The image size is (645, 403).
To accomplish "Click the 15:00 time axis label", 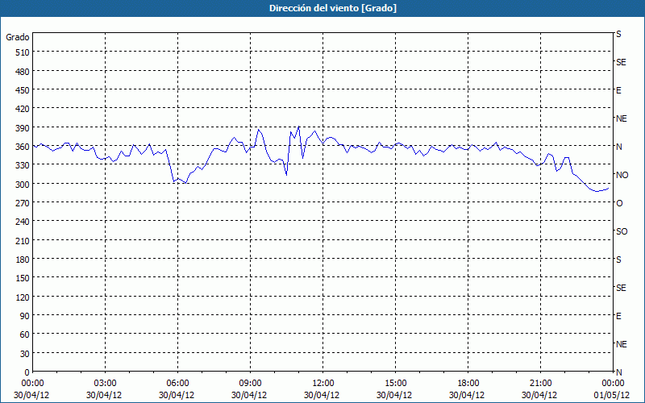I will coord(395,384).
